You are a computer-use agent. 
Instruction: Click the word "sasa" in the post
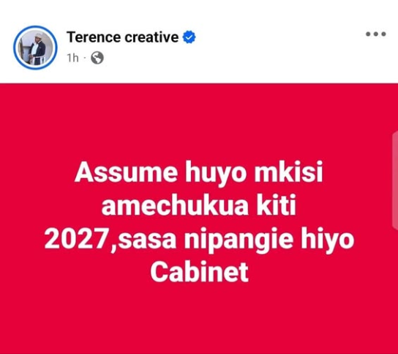click(147, 241)
